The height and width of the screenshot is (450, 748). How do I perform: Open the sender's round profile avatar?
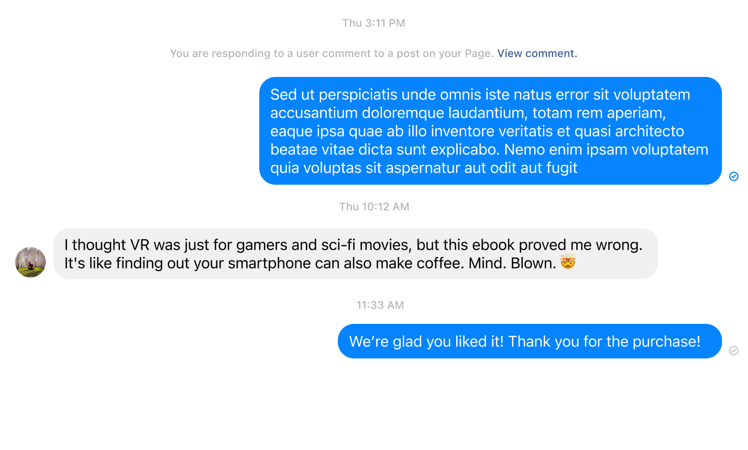pos(30,262)
